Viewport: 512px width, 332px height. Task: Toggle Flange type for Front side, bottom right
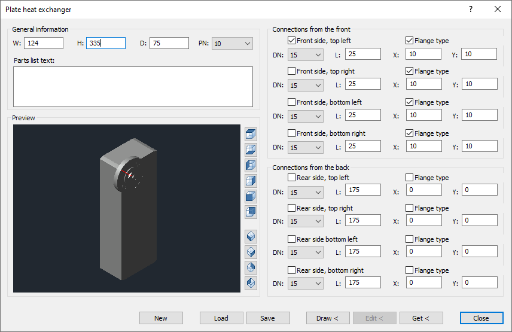410,133
